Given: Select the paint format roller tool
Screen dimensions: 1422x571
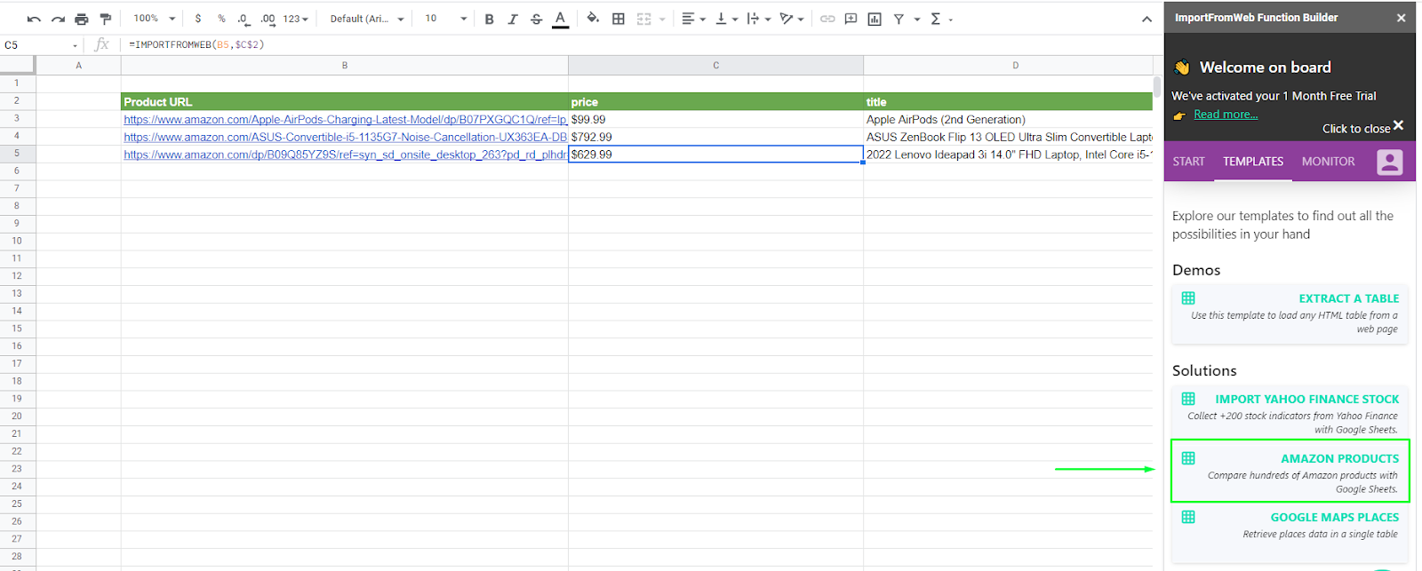Looking at the screenshot, I should 106,19.
